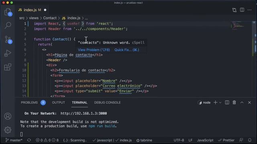Open the network URL http://192.168.1.3:3000
Screen dimensions: 257x144
84,114
